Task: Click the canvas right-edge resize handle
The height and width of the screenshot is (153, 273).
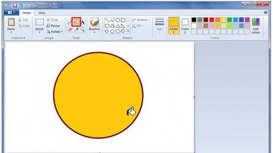Action: [x=195, y=97]
